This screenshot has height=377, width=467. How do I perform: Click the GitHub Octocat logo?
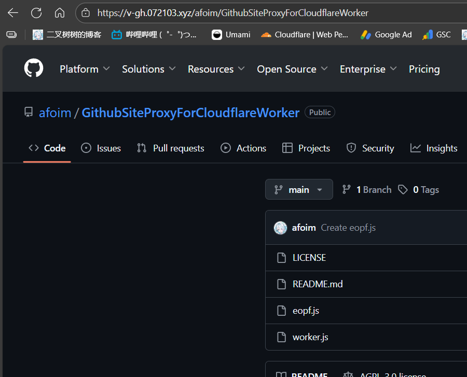[x=34, y=68]
